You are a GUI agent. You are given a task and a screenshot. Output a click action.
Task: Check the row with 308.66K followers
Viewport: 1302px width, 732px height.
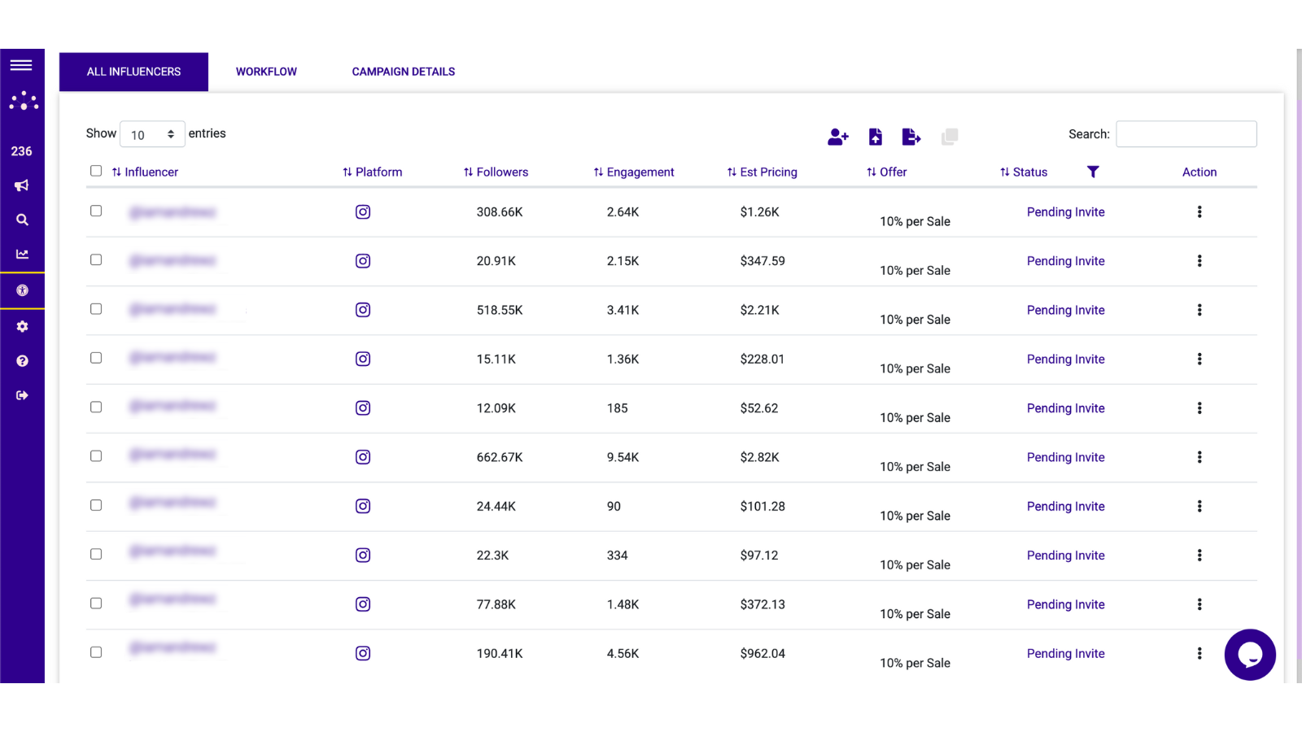[96, 211]
